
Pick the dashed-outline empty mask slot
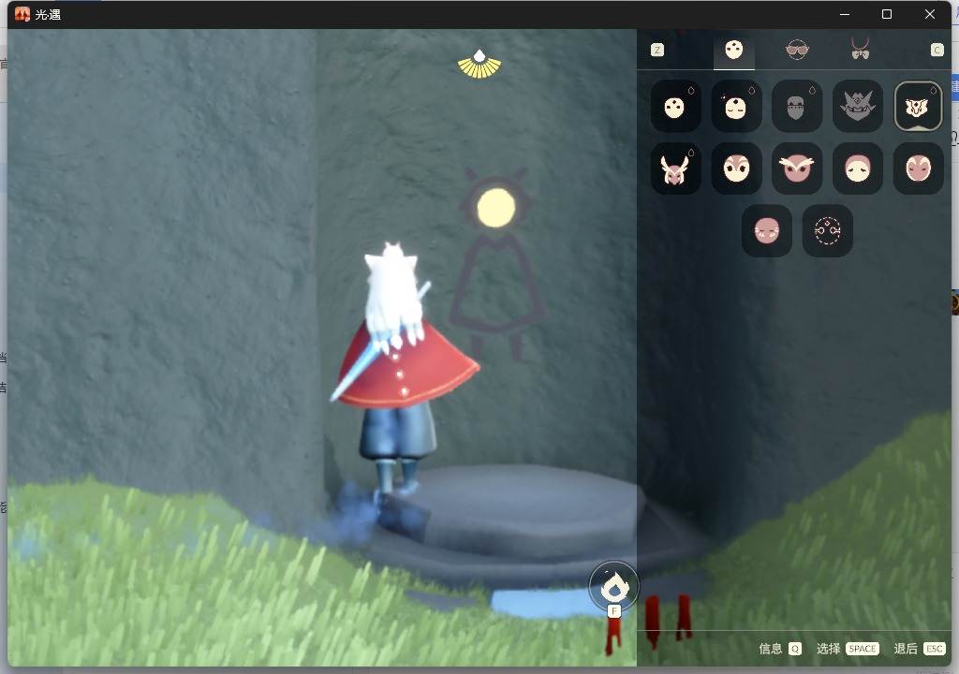click(828, 231)
